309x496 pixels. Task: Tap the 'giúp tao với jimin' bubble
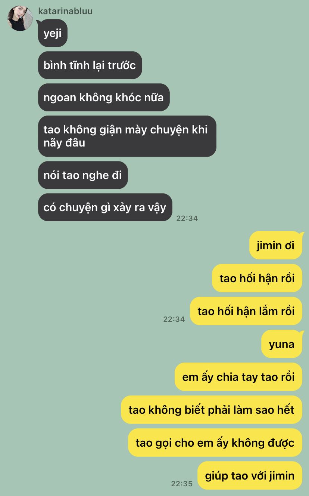coord(250,476)
